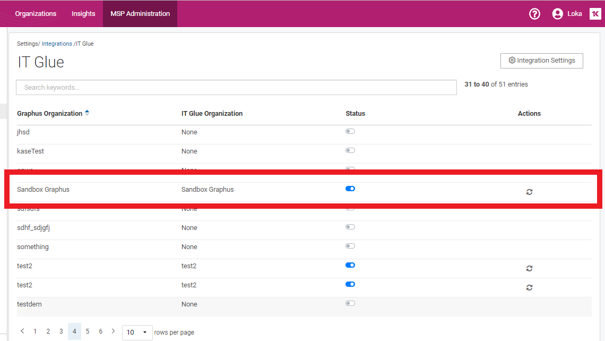The width and height of the screenshot is (605, 341).
Task: Click the sync icon for Sandbox Graphus
Action: [529, 192]
